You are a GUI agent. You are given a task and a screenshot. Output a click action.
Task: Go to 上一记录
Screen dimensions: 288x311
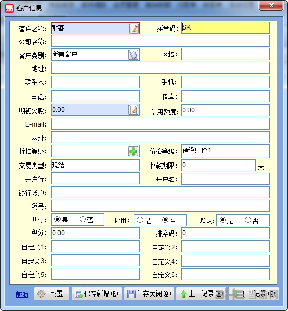pyautogui.click(x=201, y=294)
